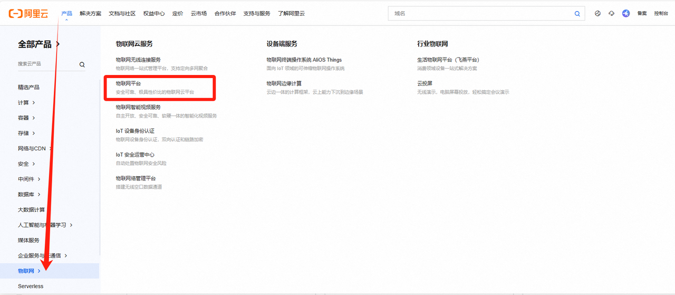Open the 全部产品 heading link
The height and width of the screenshot is (295, 675).
pos(38,44)
